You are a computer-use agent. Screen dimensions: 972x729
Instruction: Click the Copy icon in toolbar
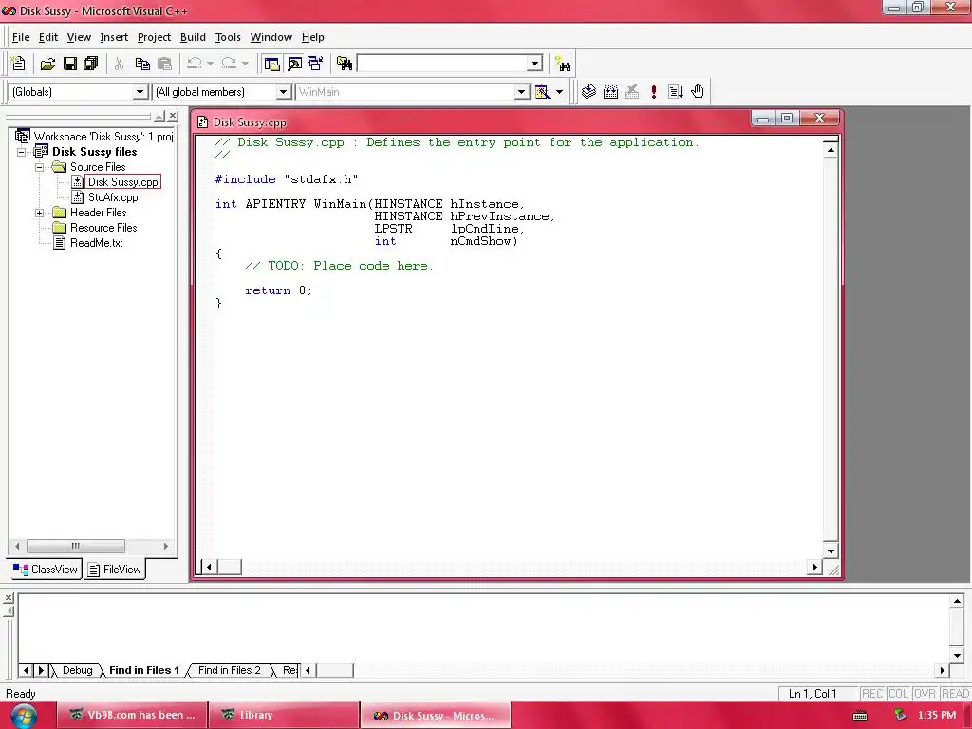click(142, 64)
